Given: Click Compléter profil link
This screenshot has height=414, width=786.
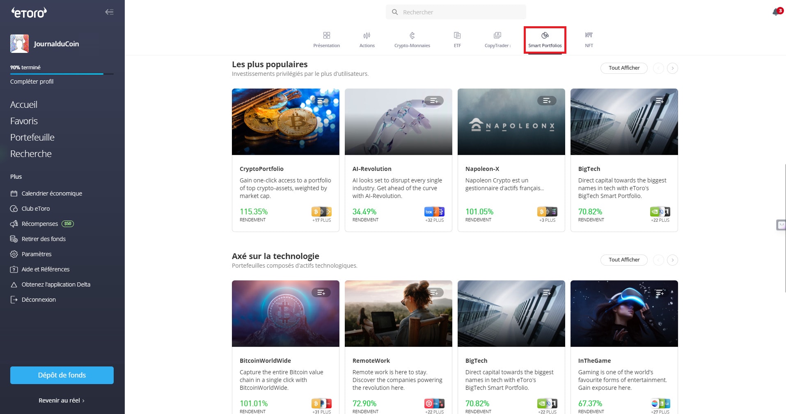Looking at the screenshot, I should click(32, 82).
